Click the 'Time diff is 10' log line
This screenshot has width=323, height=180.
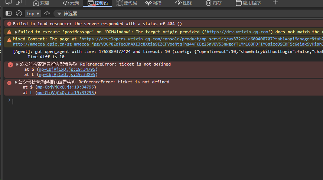click(x=46, y=57)
